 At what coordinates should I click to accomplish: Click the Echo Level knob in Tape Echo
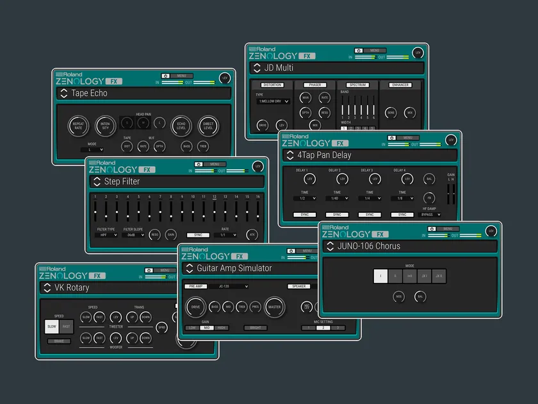pyautogui.click(x=180, y=127)
